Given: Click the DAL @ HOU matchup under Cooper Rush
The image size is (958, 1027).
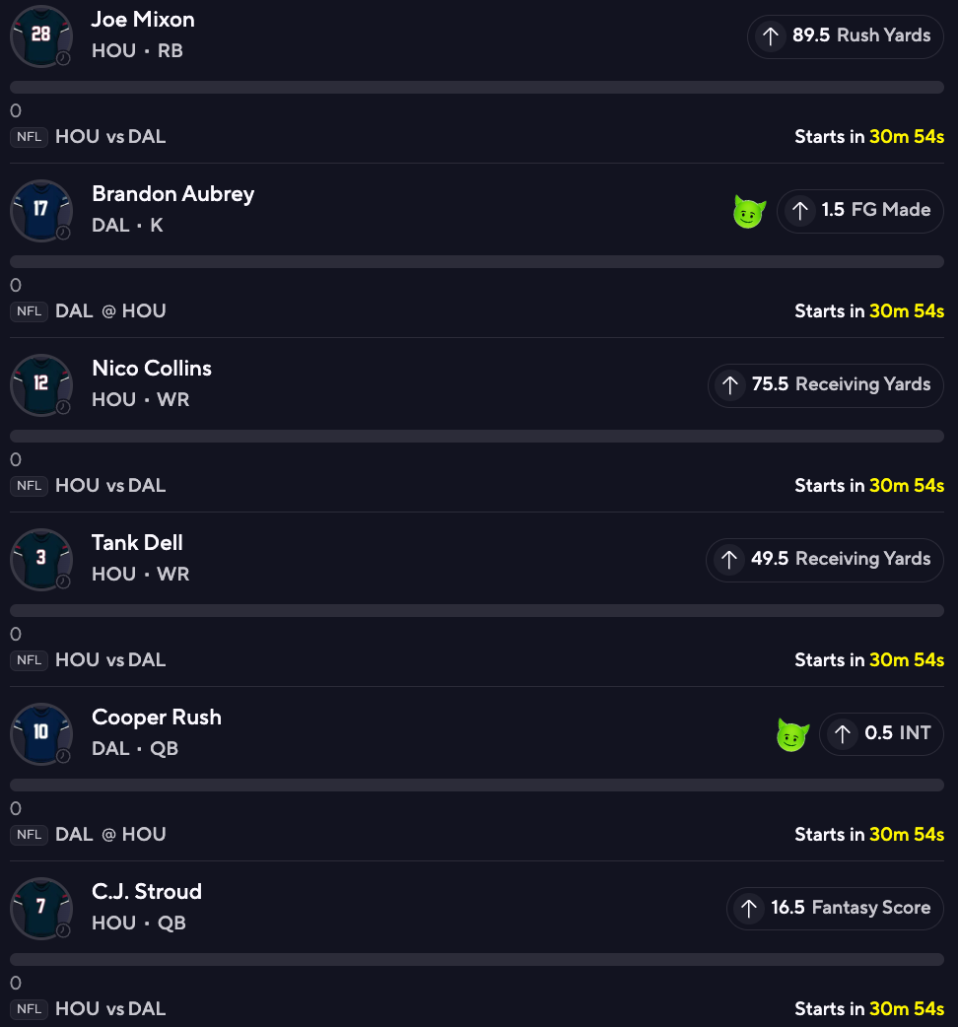Looking at the screenshot, I should click(110, 835).
